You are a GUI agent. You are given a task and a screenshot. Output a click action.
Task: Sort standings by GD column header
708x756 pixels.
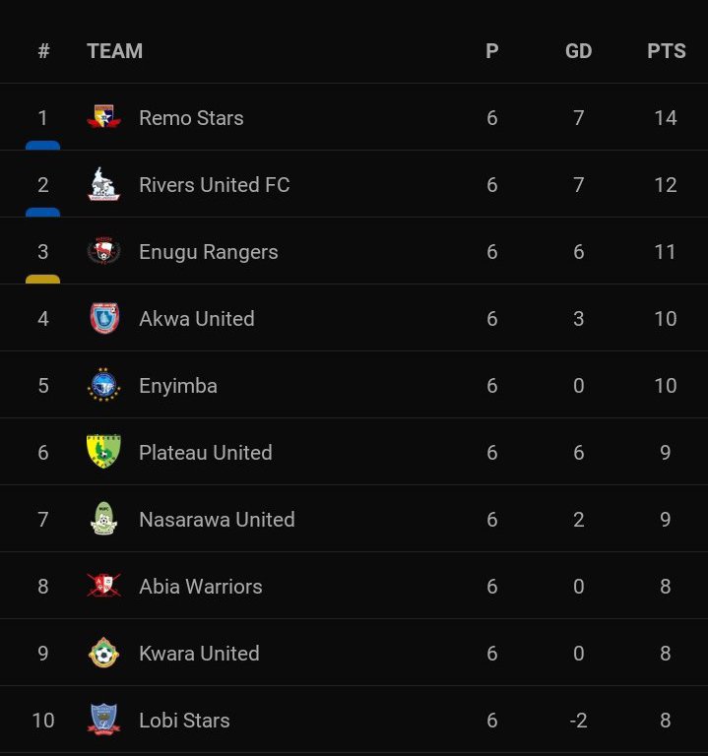click(578, 51)
